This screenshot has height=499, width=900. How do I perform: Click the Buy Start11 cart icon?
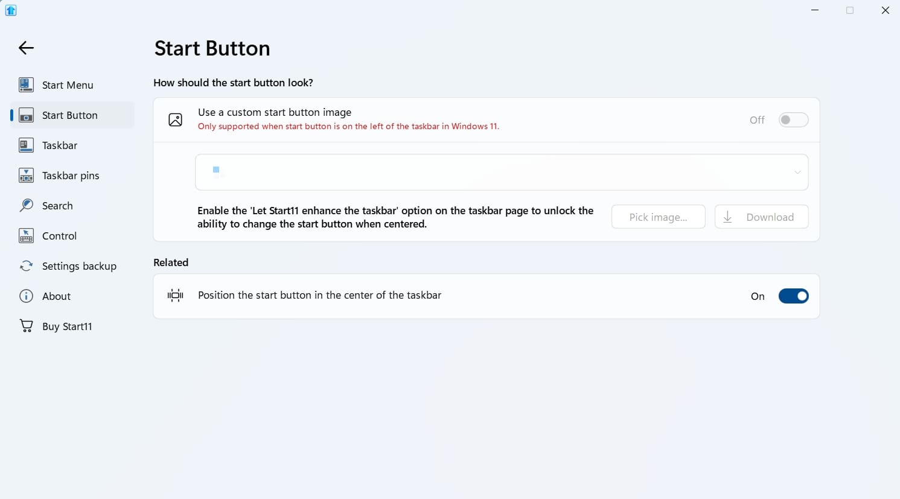coord(26,326)
